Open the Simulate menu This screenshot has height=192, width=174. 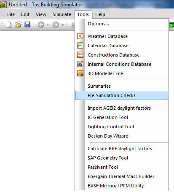tap(62, 14)
